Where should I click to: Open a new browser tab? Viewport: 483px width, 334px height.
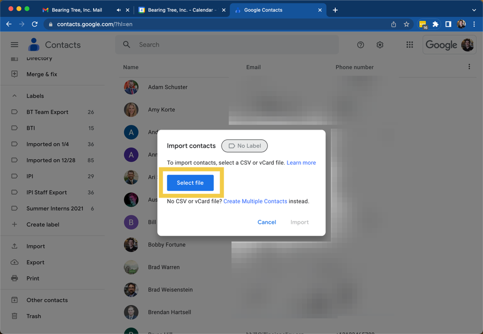click(x=335, y=10)
